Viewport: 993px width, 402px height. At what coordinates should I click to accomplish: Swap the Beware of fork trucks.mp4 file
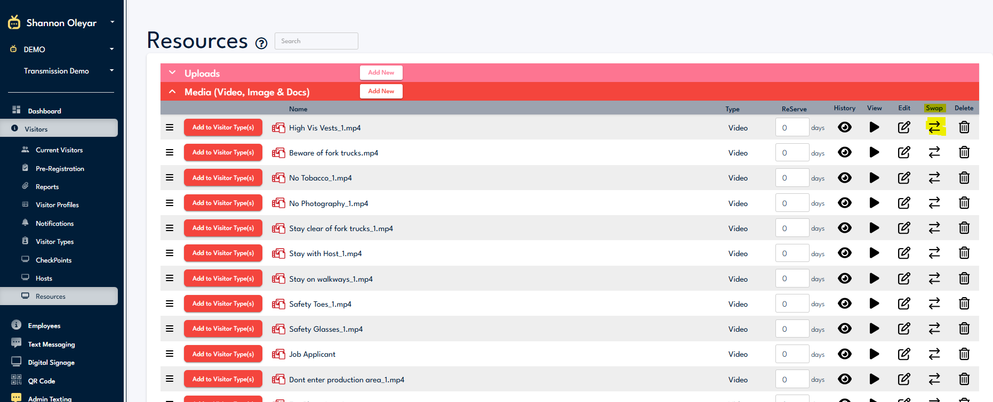[934, 152]
